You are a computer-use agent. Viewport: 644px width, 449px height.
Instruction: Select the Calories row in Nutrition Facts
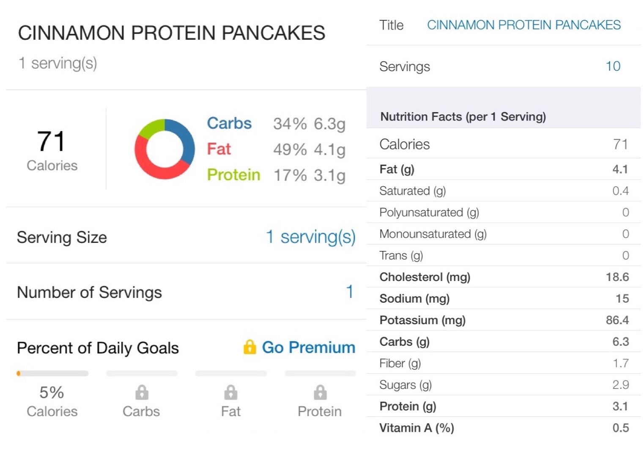pyautogui.click(x=503, y=144)
